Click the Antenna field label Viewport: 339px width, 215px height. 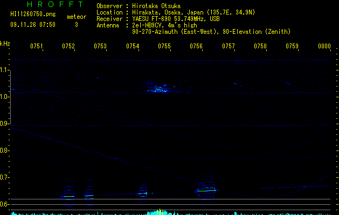pos(108,25)
